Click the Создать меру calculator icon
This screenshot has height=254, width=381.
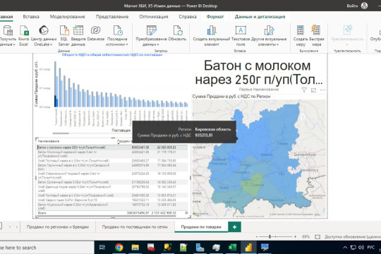click(x=301, y=30)
